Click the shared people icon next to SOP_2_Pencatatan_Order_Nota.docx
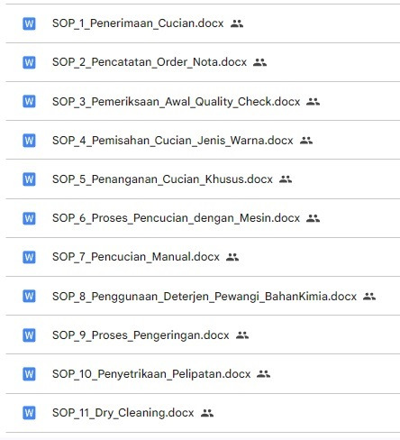This screenshot has height=440, width=400. click(x=259, y=62)
